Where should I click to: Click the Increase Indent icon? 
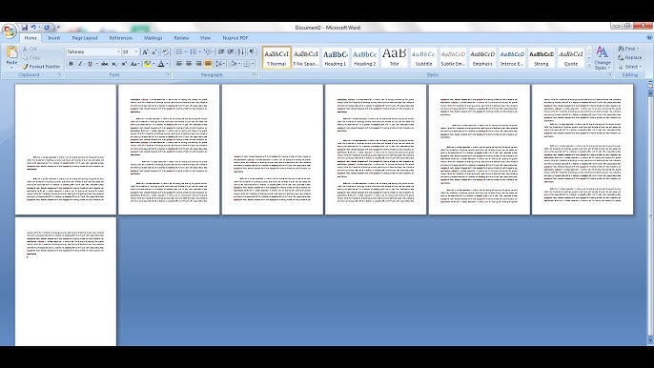click(231, 51)
